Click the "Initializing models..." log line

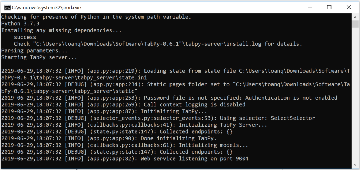(x=213, y=145)
